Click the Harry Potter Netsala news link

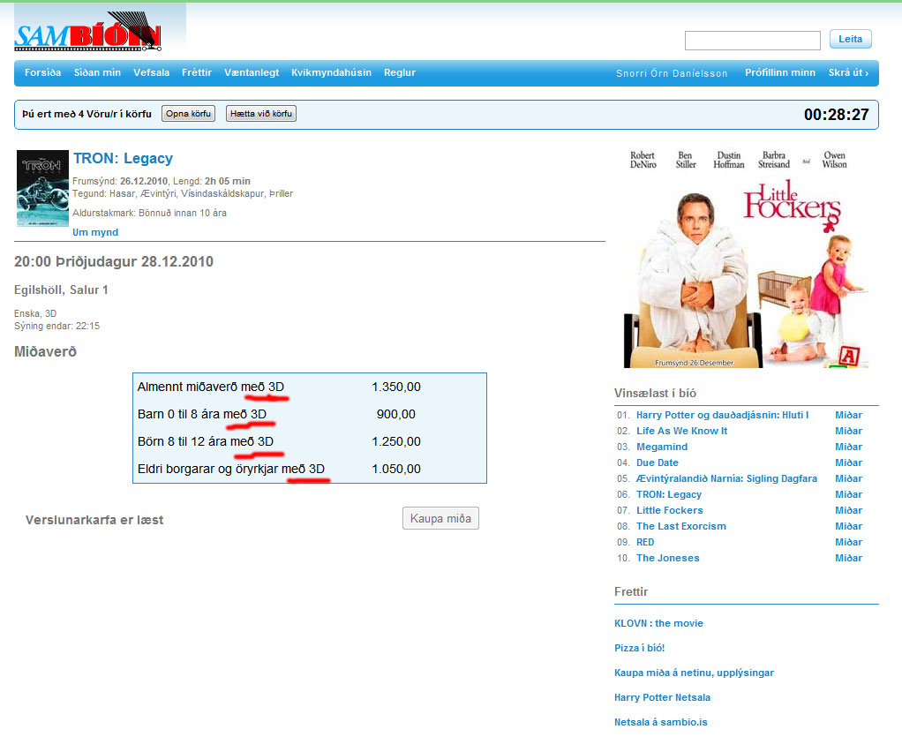(662, 697)
